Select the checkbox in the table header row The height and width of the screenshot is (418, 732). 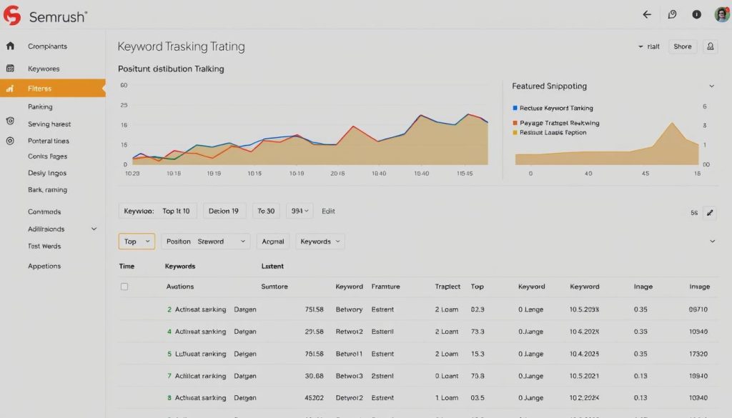pyautogui.click(x=124, y=286)
